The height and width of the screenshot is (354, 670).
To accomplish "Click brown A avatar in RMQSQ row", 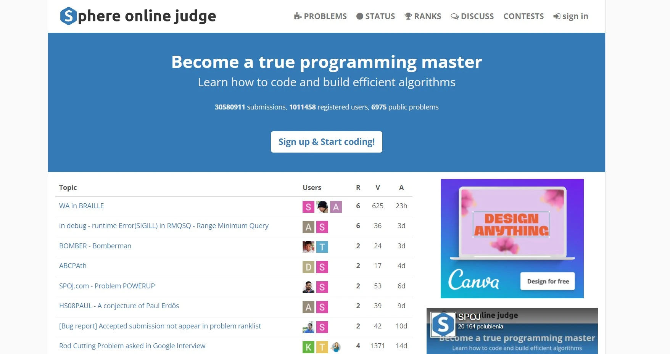I will pos(309,227).
